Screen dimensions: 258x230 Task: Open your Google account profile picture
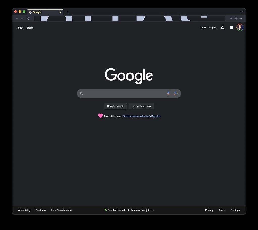tap(240, 27)
